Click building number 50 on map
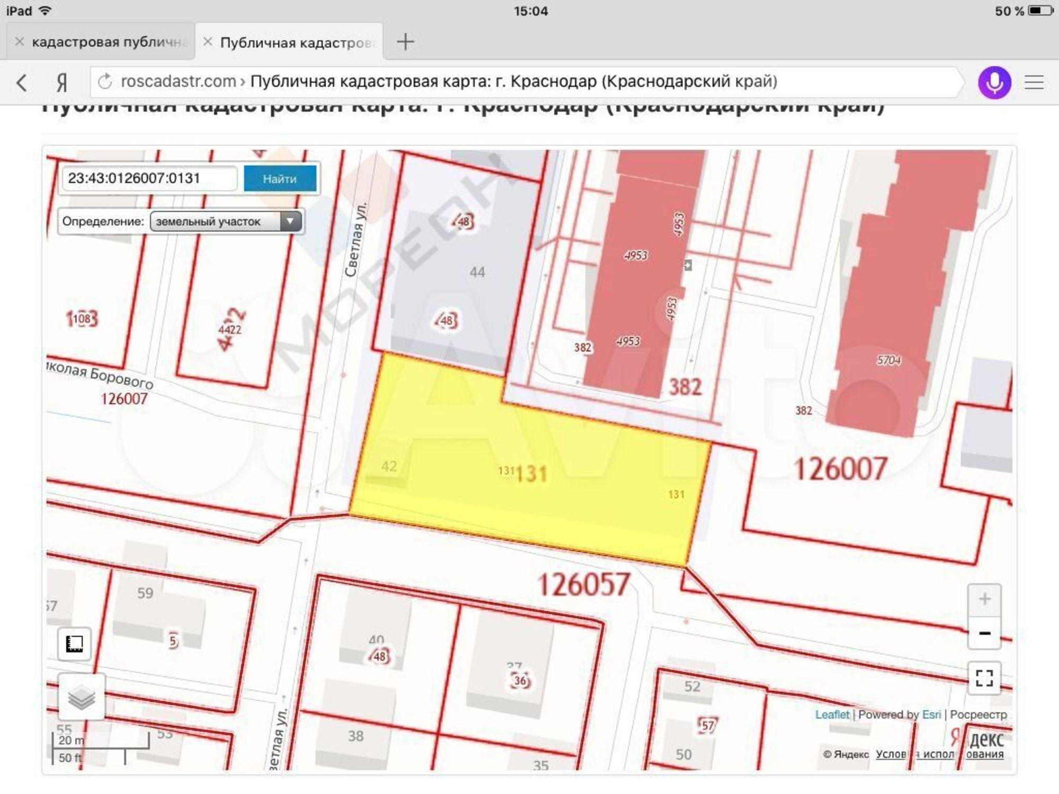 coord(683,754)
